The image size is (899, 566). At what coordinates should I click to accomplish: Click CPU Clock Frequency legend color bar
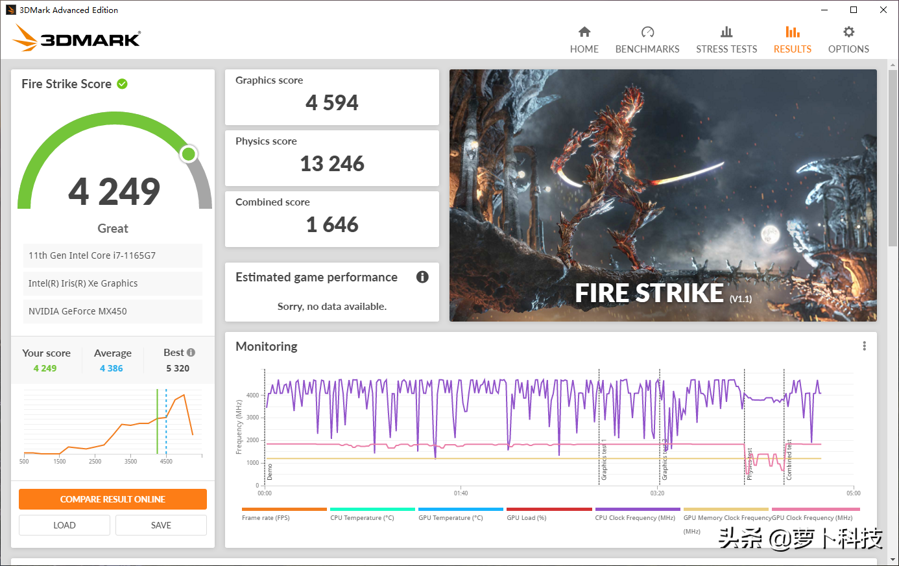pyautogui.click(x=638, y=510)
